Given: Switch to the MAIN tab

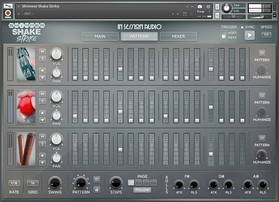Looking at the screenshot, I should tap(100, 36).
